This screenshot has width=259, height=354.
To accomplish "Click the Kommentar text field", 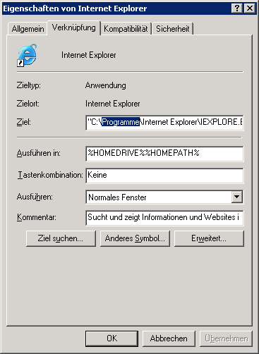I will click(x=164, y=218).
